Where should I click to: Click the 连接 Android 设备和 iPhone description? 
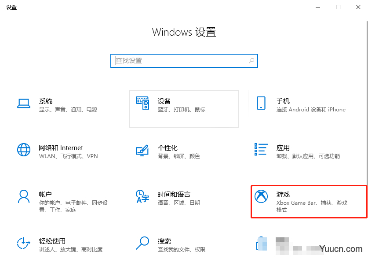point(310,110)
